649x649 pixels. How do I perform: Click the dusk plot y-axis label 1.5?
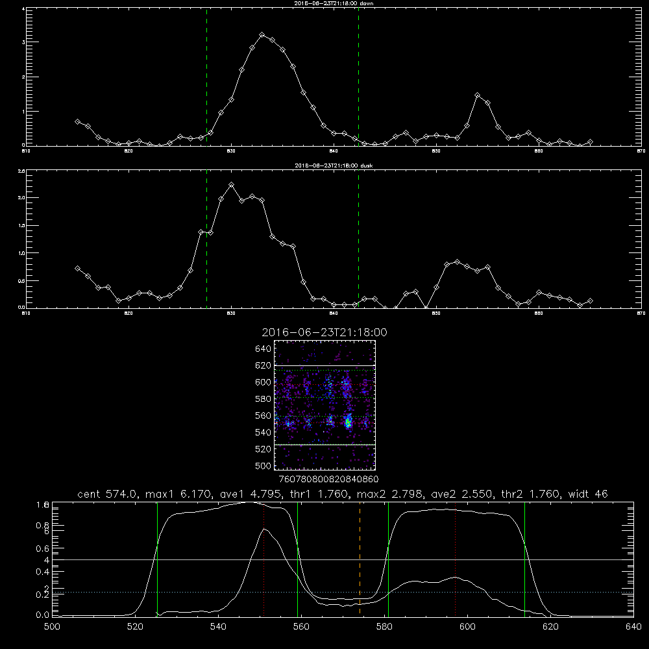tap(21, 226)
